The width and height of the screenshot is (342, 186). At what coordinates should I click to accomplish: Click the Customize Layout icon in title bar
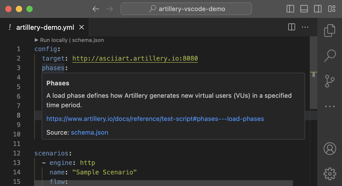[x=331, y=9]
